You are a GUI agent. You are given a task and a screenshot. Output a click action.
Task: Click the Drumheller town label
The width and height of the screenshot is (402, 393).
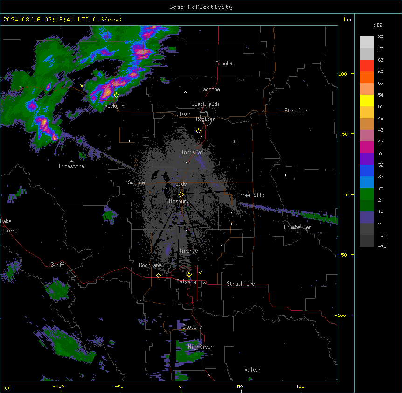click(x=298, y=227)
